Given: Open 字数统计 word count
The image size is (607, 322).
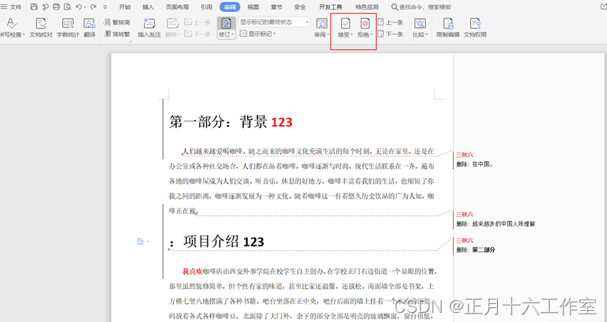Looking at the screenshot, I should click(x=68, y=27).
